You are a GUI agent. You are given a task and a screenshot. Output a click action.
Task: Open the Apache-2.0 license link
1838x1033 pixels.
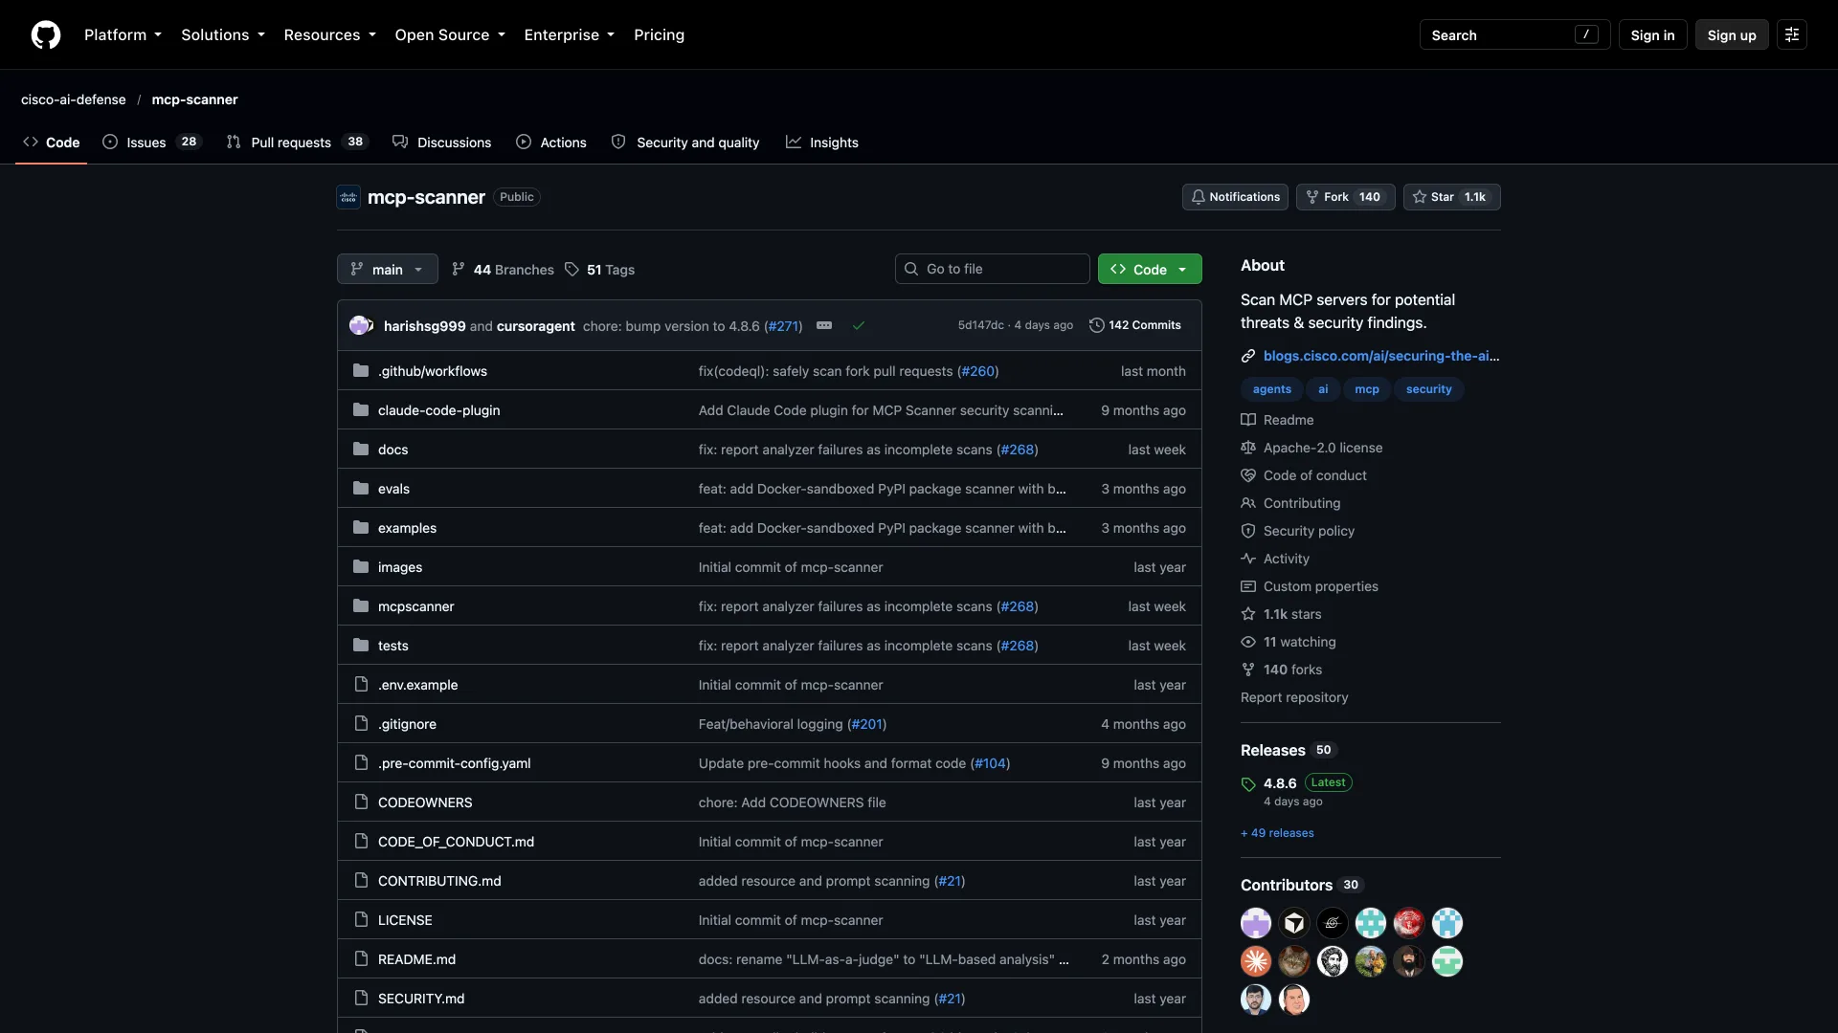point(1323,448)
